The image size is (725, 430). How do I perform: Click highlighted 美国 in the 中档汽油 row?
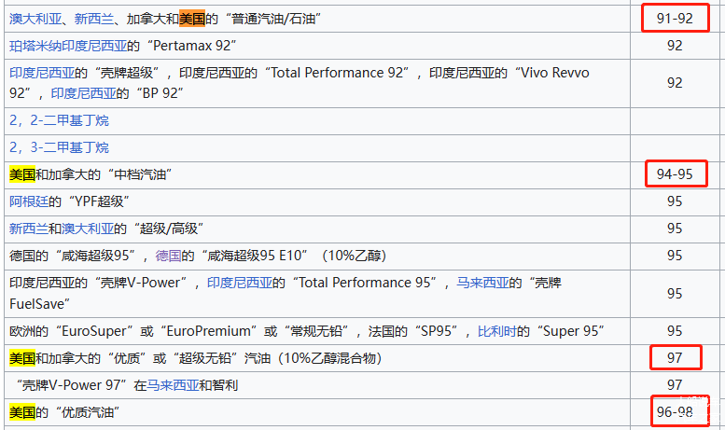pyautogui.click(x=21, y=174)
